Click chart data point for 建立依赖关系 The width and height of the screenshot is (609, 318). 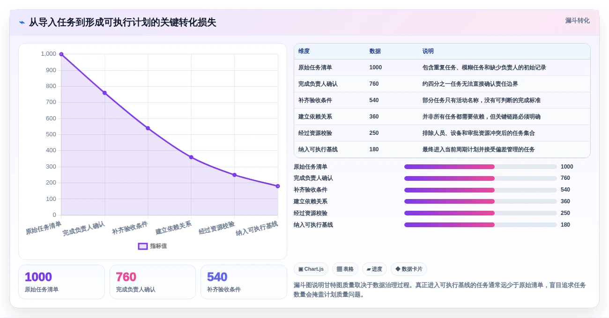(191, 157)
